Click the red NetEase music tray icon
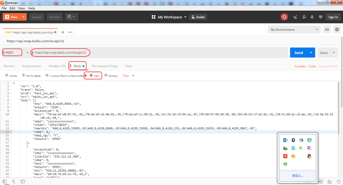 (x=285, y=156)
